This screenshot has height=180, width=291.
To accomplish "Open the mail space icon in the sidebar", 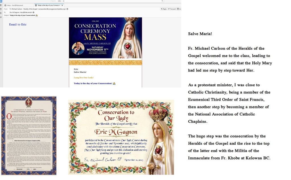I will 1,1.
